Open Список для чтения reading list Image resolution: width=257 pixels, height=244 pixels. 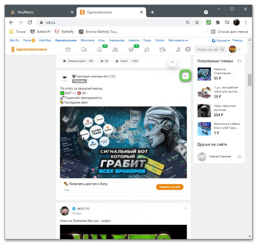click(x=230, y=32)
